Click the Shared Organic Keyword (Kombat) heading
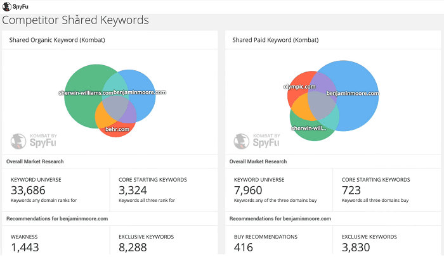 click(x=56, y=40)
